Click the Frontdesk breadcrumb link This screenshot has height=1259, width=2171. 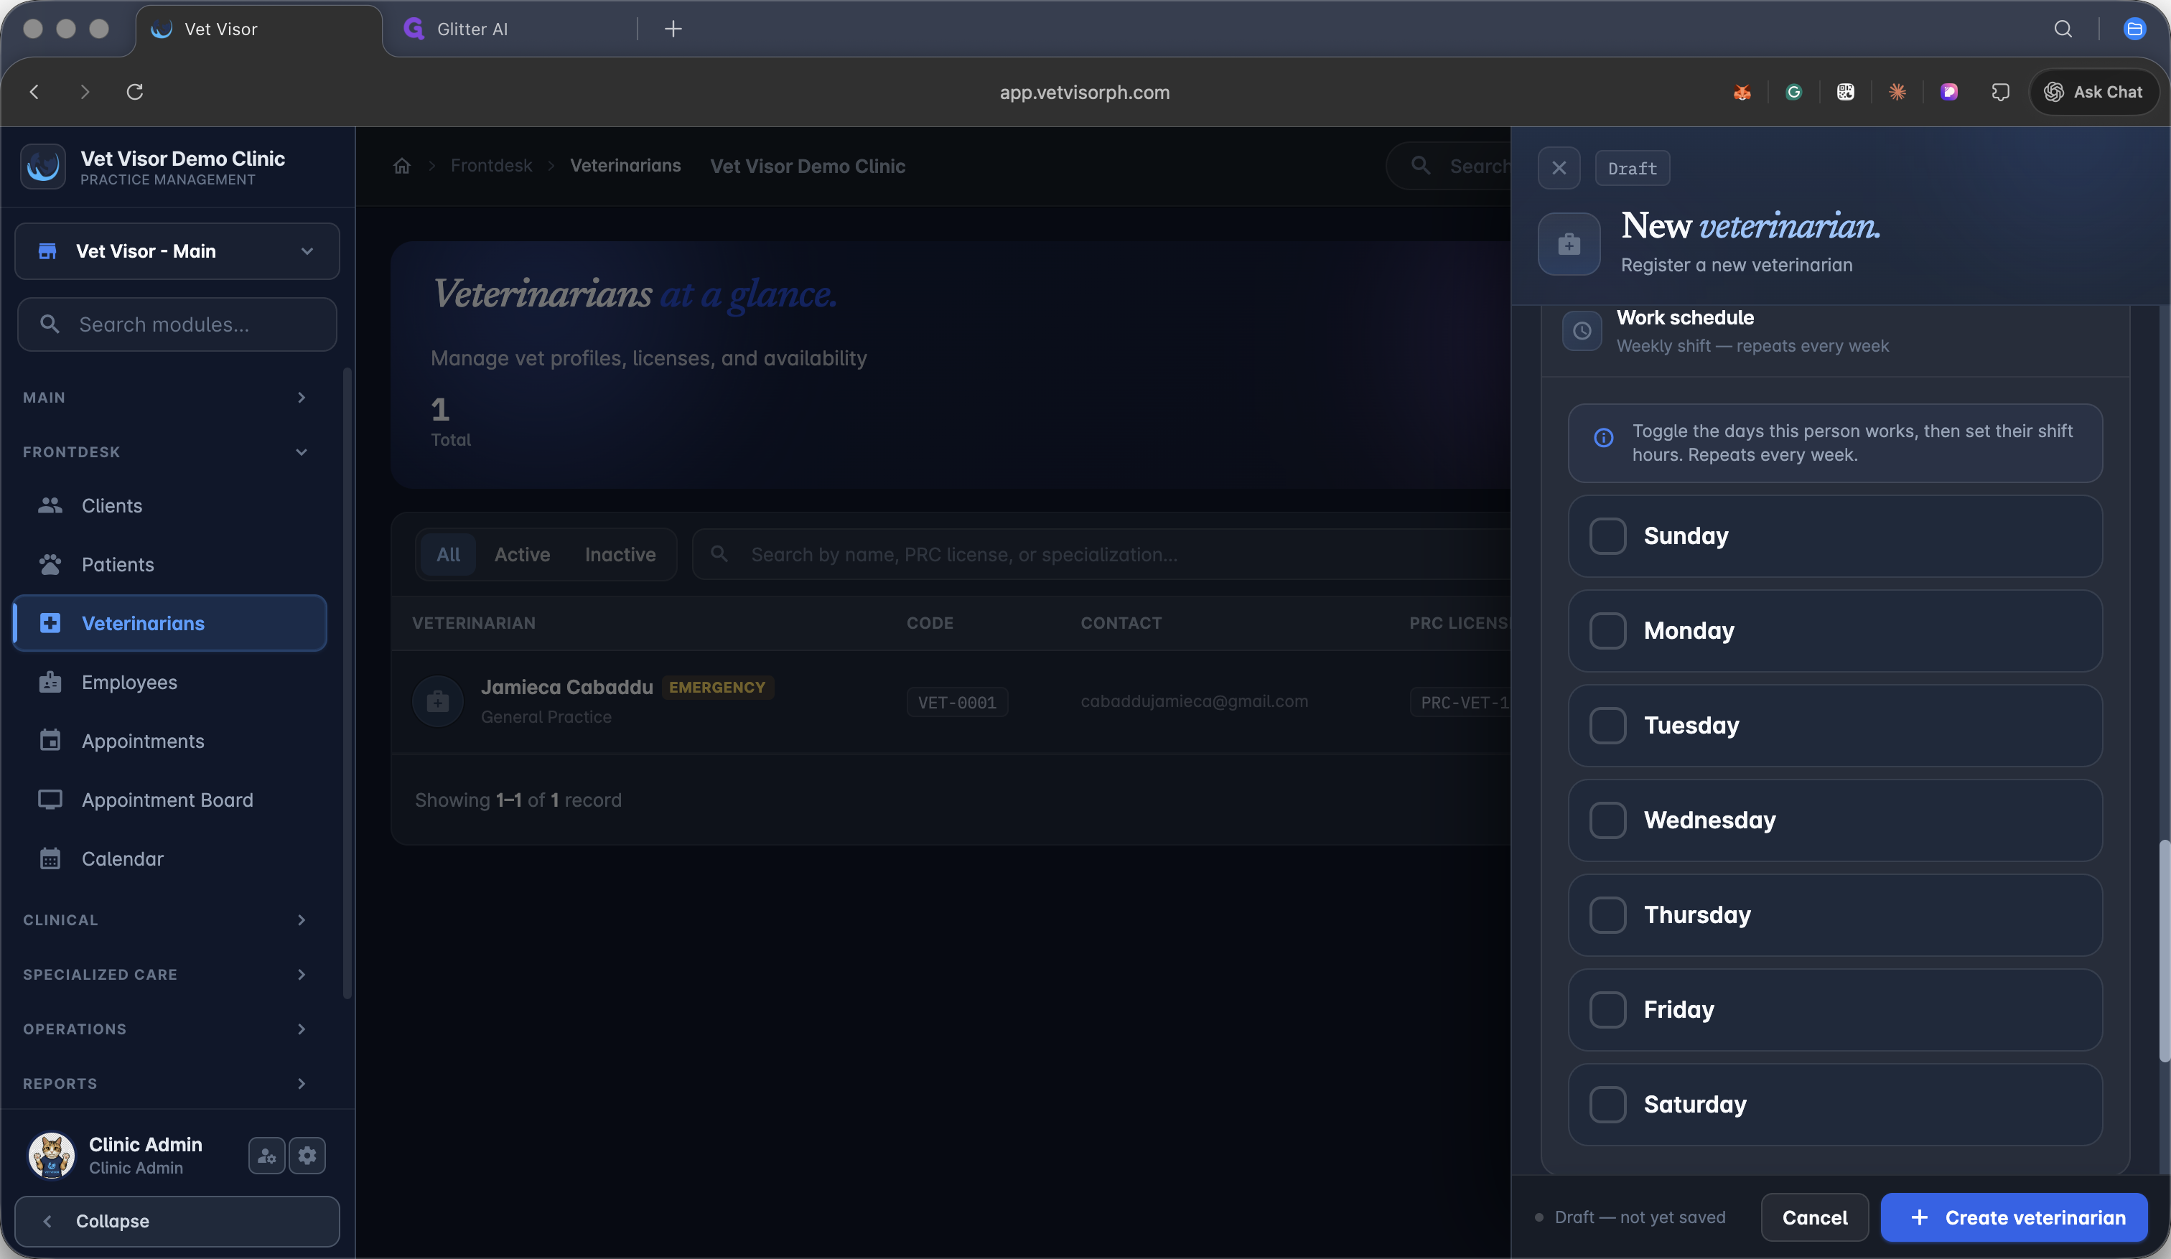click(x=491, y=167)
